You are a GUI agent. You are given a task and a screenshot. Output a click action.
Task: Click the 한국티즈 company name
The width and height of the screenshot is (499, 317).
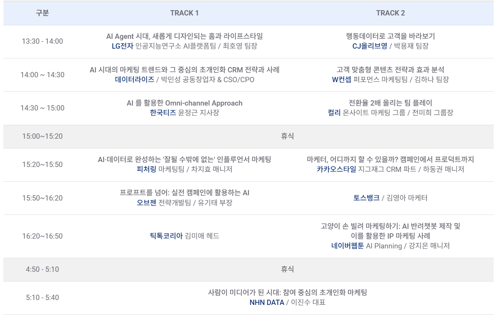coord(163,113)
